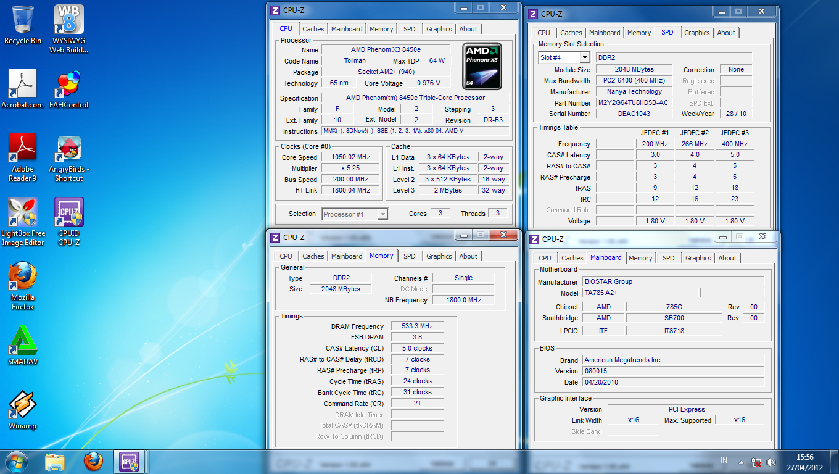The width and height of the screenshot is (839, 474).
Task: Open the Windows Start menu
Action: pyautogui.click(x=16, y=461)
